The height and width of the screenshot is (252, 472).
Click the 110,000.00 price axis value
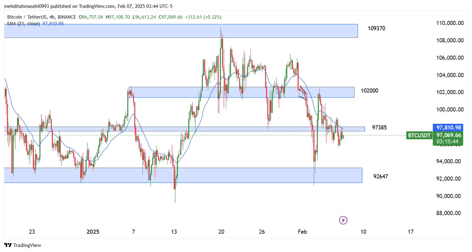pos(450,23)
